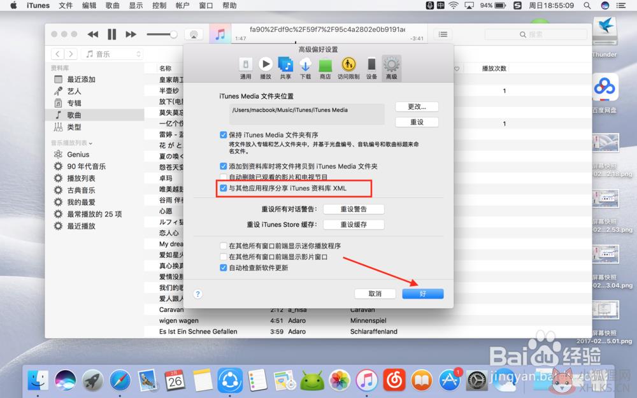The width and height of the screenshot is (637, 398).
Task: Skip to next track
Action: point(131,34)
